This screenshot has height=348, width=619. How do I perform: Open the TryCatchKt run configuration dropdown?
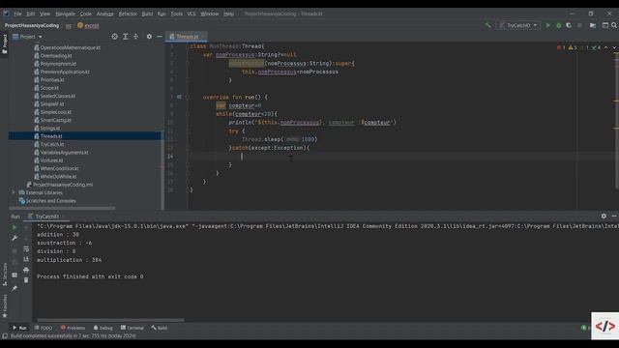pyautogui.click(x=518, y=25)
